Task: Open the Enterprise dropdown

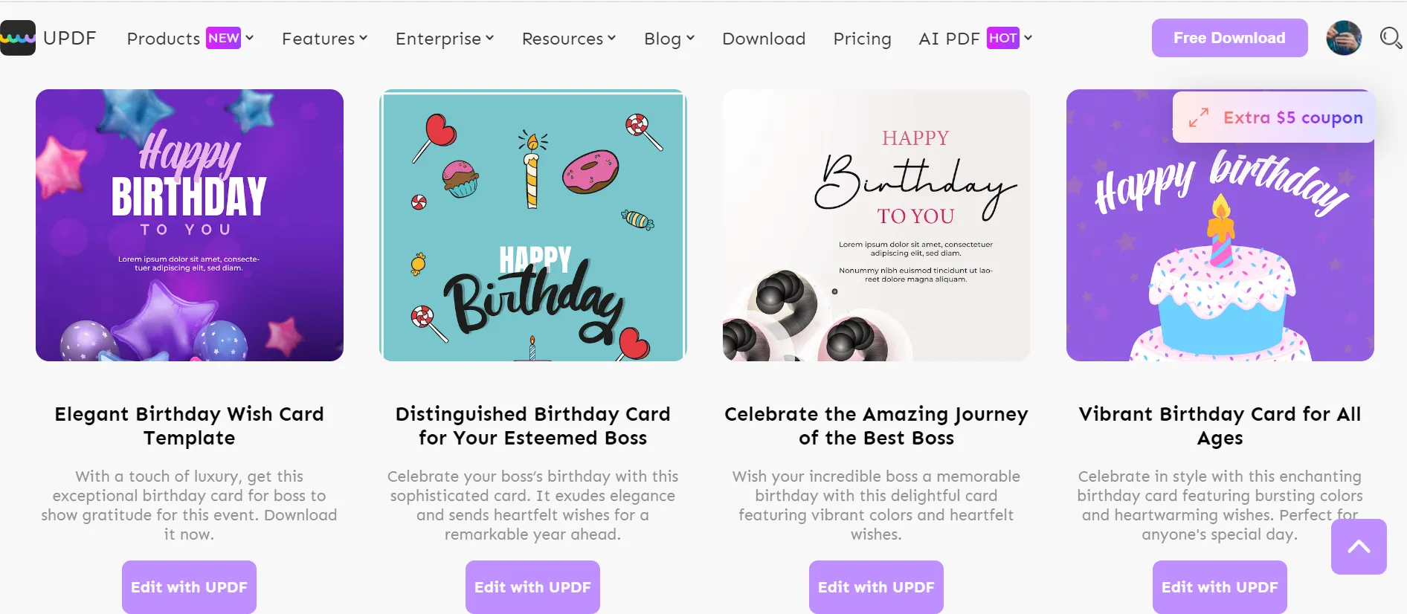Action: click(x=444, y=39)
